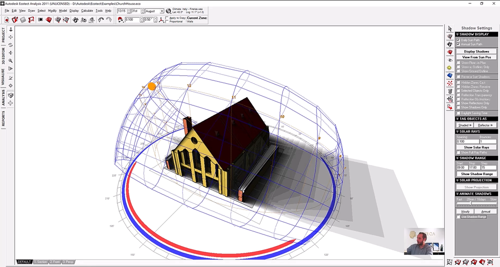Click the camera view icon at bottom right

tap(490, 262)
